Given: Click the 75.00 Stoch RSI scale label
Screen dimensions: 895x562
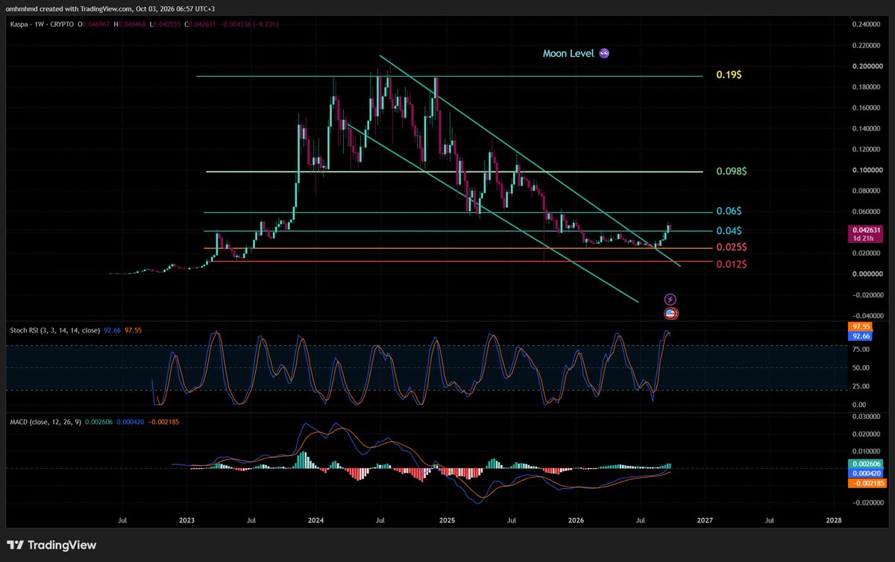Looking at the screenshot, I should tap(860, 348).
